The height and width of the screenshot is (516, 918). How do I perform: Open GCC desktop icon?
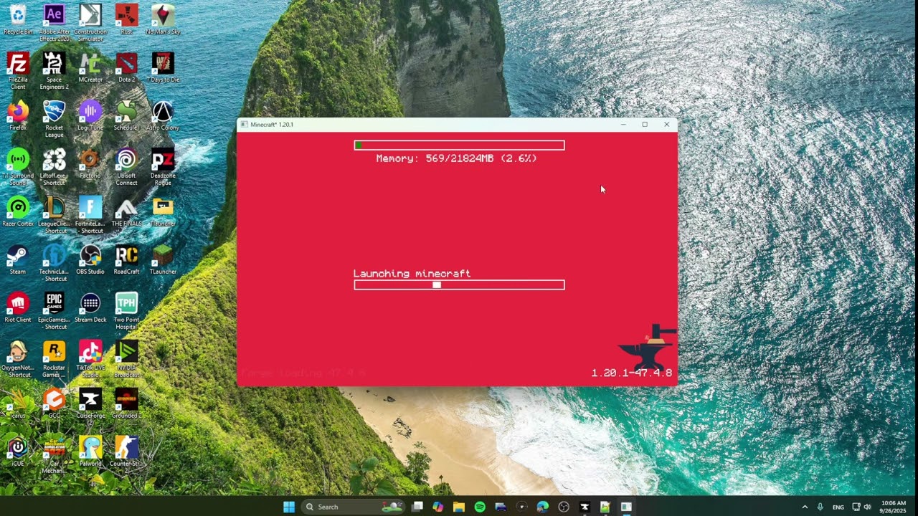coord(55,403)
